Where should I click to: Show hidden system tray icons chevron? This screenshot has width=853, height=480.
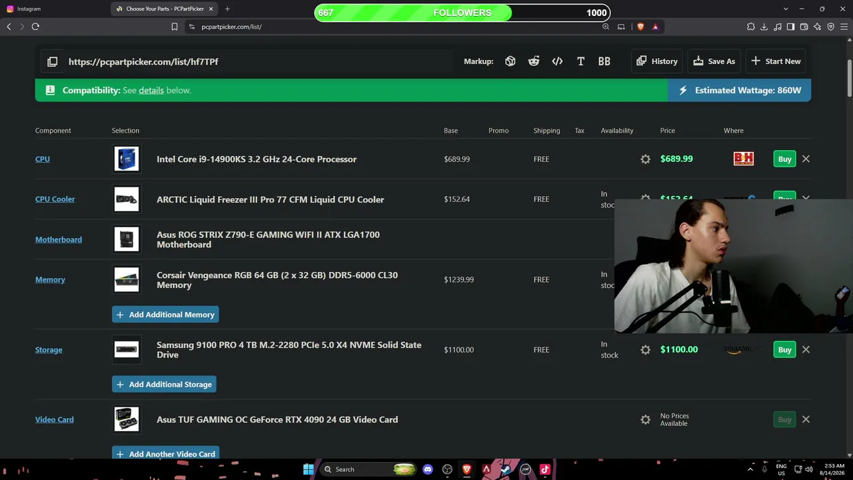coord(750,469)
